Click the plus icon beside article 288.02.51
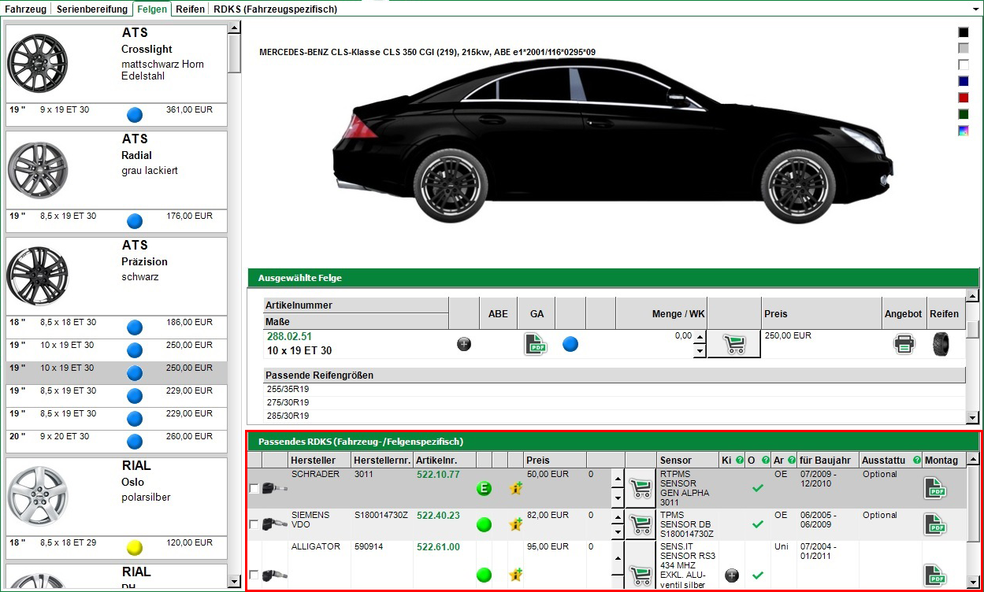The height and width of the screenshot is (592, 984). click(x=464, y=344)
